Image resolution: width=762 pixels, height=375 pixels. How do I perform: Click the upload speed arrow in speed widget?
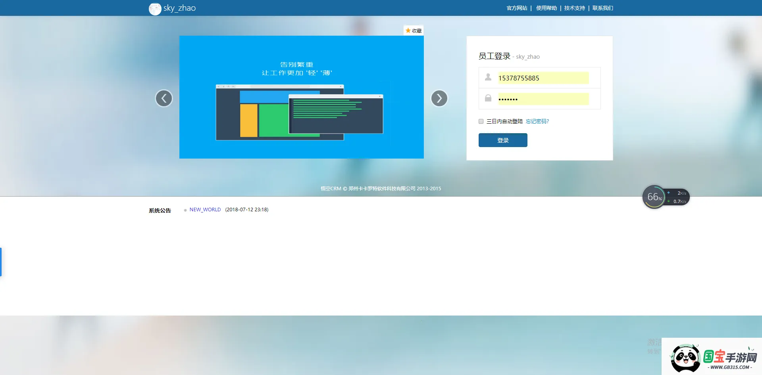669,193
